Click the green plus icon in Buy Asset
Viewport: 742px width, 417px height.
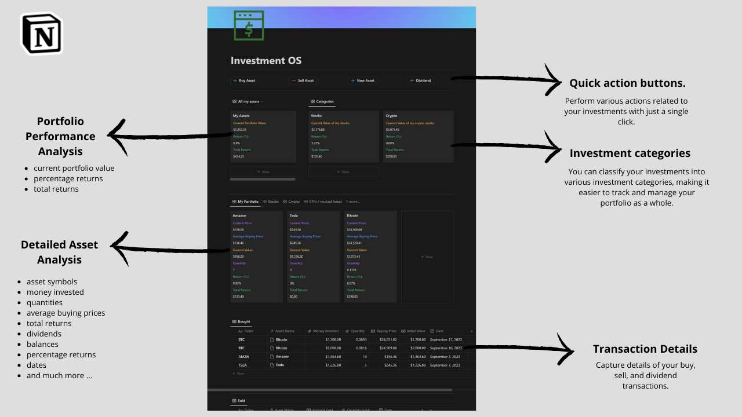[235, 81]
